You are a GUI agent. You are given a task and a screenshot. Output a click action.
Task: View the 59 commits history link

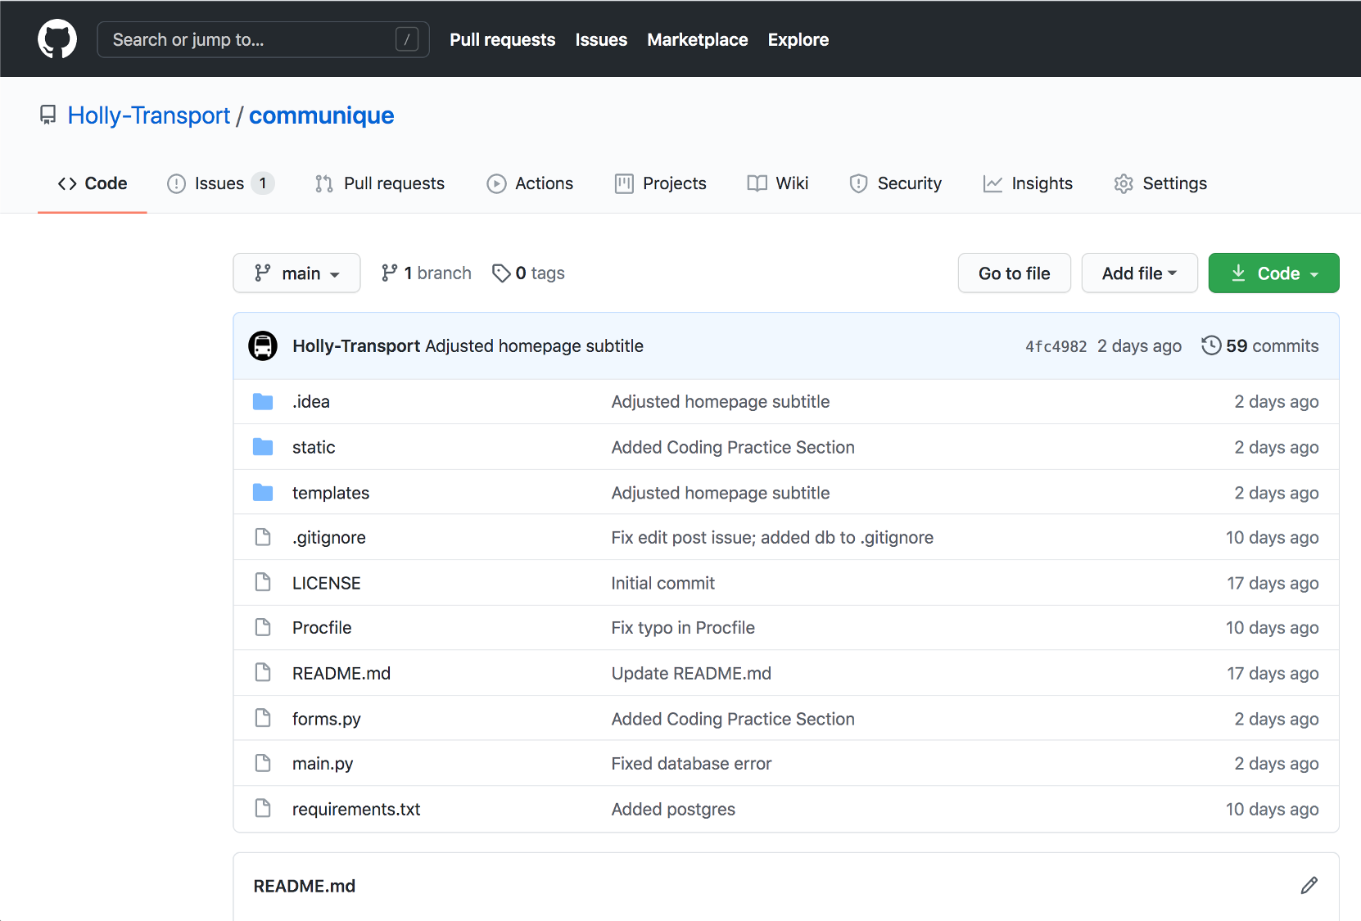click(1259, 345)
